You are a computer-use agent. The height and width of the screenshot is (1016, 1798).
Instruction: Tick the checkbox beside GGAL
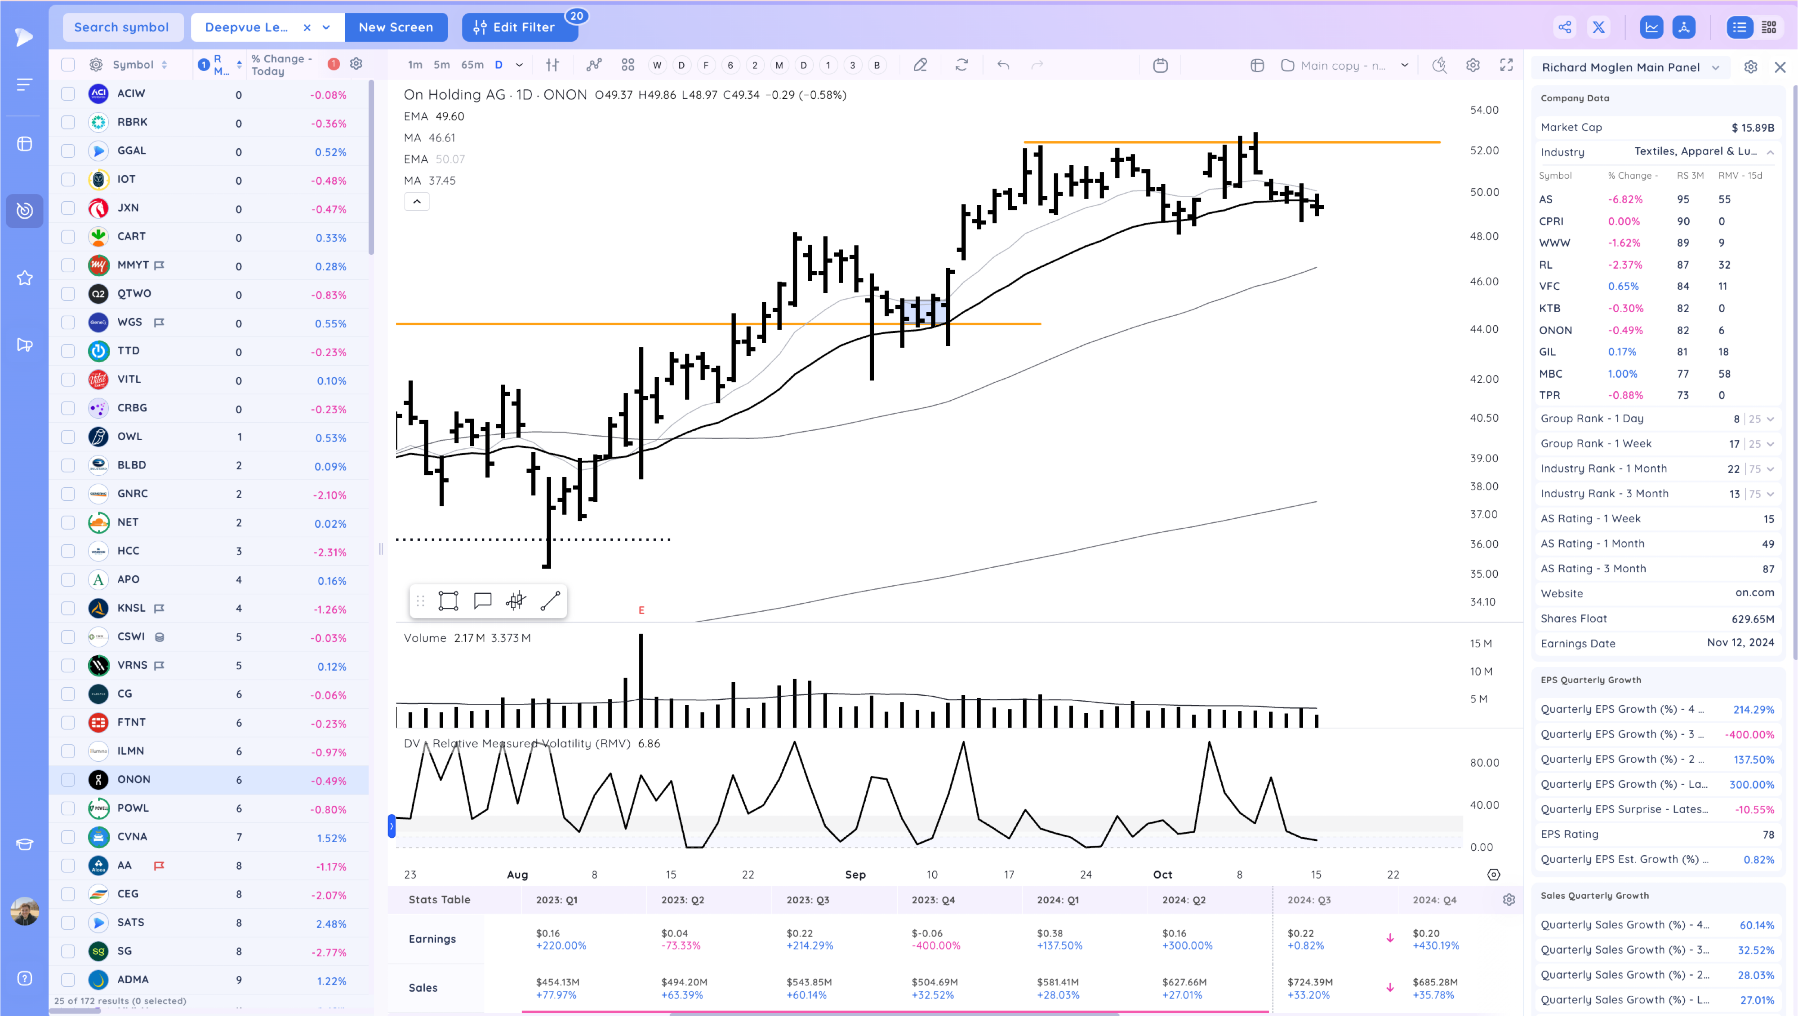click(68, 151)
